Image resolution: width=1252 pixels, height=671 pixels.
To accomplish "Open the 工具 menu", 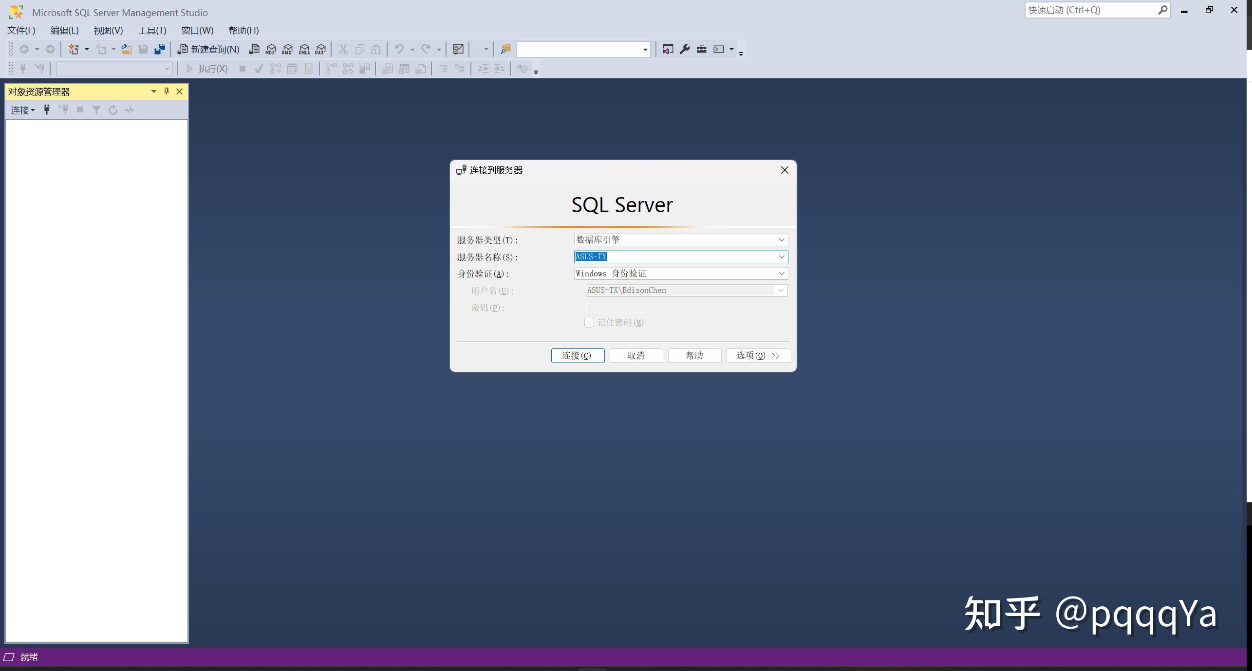I will pyautogui.click(x=152, y=30).
